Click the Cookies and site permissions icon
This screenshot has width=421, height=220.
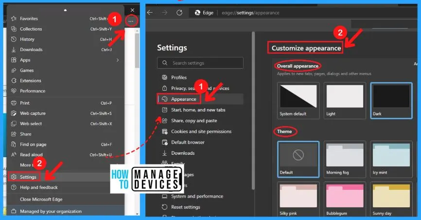coord(165,131)
